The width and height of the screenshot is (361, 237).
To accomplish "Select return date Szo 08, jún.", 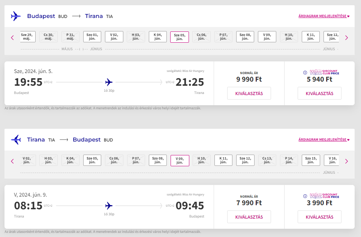I will (157, 160).
